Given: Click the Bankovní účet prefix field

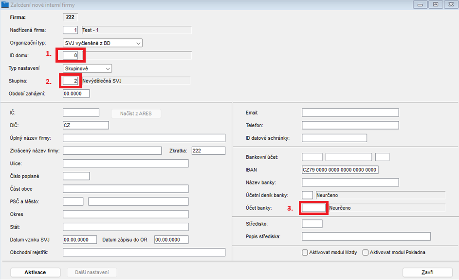Looking at the screenshot, I should 312,157.
